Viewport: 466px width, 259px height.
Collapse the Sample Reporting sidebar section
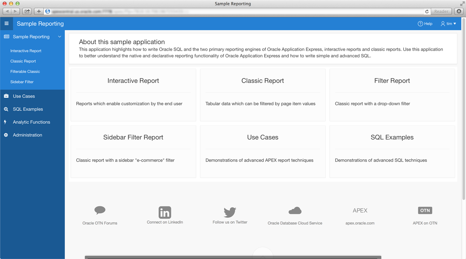click(59, 37)
